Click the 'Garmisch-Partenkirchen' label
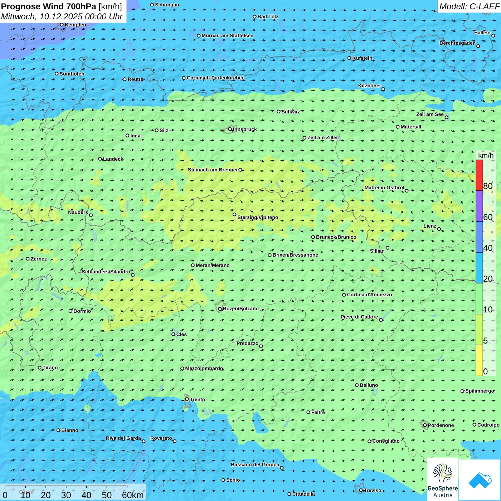Screen dimensions: 501x501 (x=215, y=78)
